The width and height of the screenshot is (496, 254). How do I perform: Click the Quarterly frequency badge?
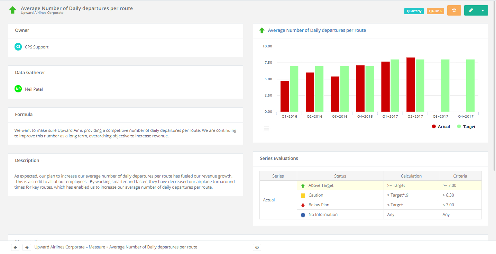(414, 11)
